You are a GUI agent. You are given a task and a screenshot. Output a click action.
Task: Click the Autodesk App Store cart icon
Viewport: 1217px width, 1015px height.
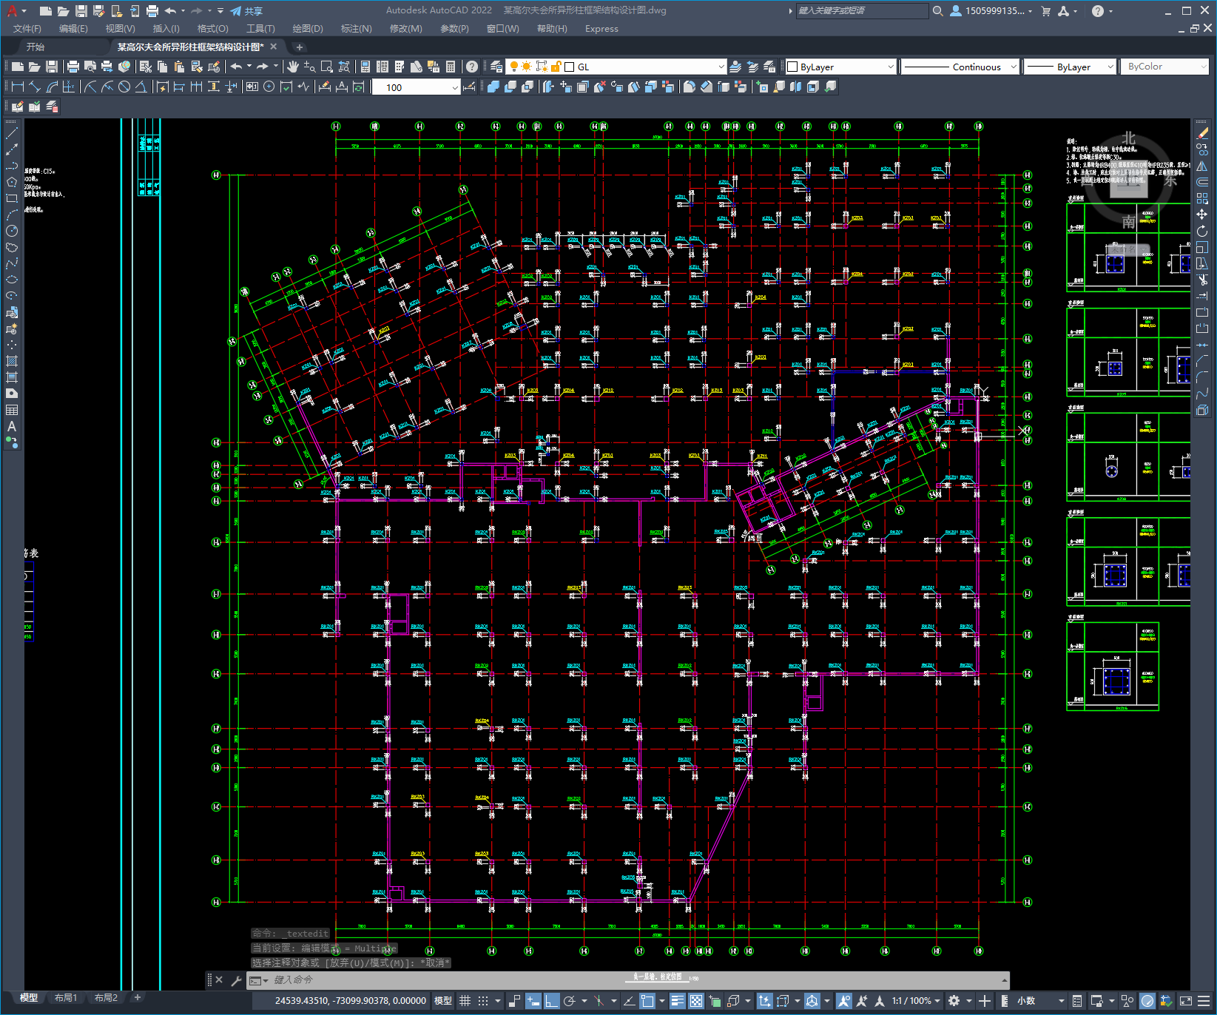click(x=1045, y=11)
